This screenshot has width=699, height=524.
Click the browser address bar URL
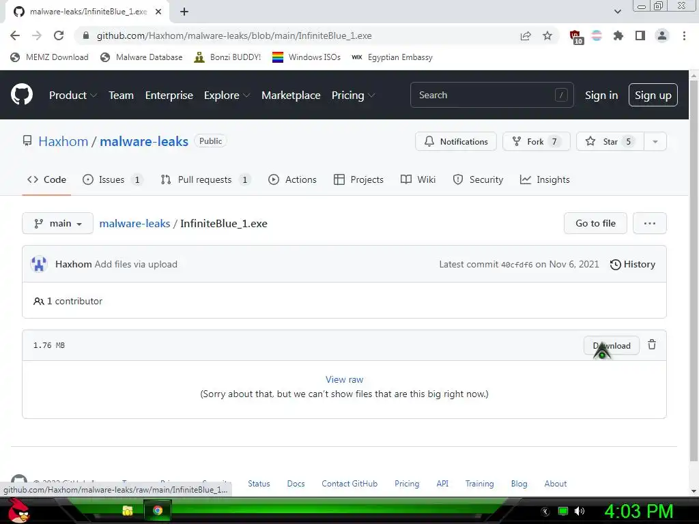coord(235,35)
